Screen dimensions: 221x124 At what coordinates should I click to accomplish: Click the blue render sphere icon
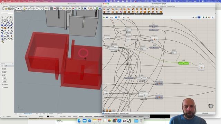tap(85, 9)
